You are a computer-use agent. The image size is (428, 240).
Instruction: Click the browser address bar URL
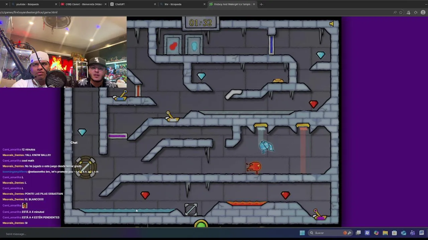pos(29,12)
